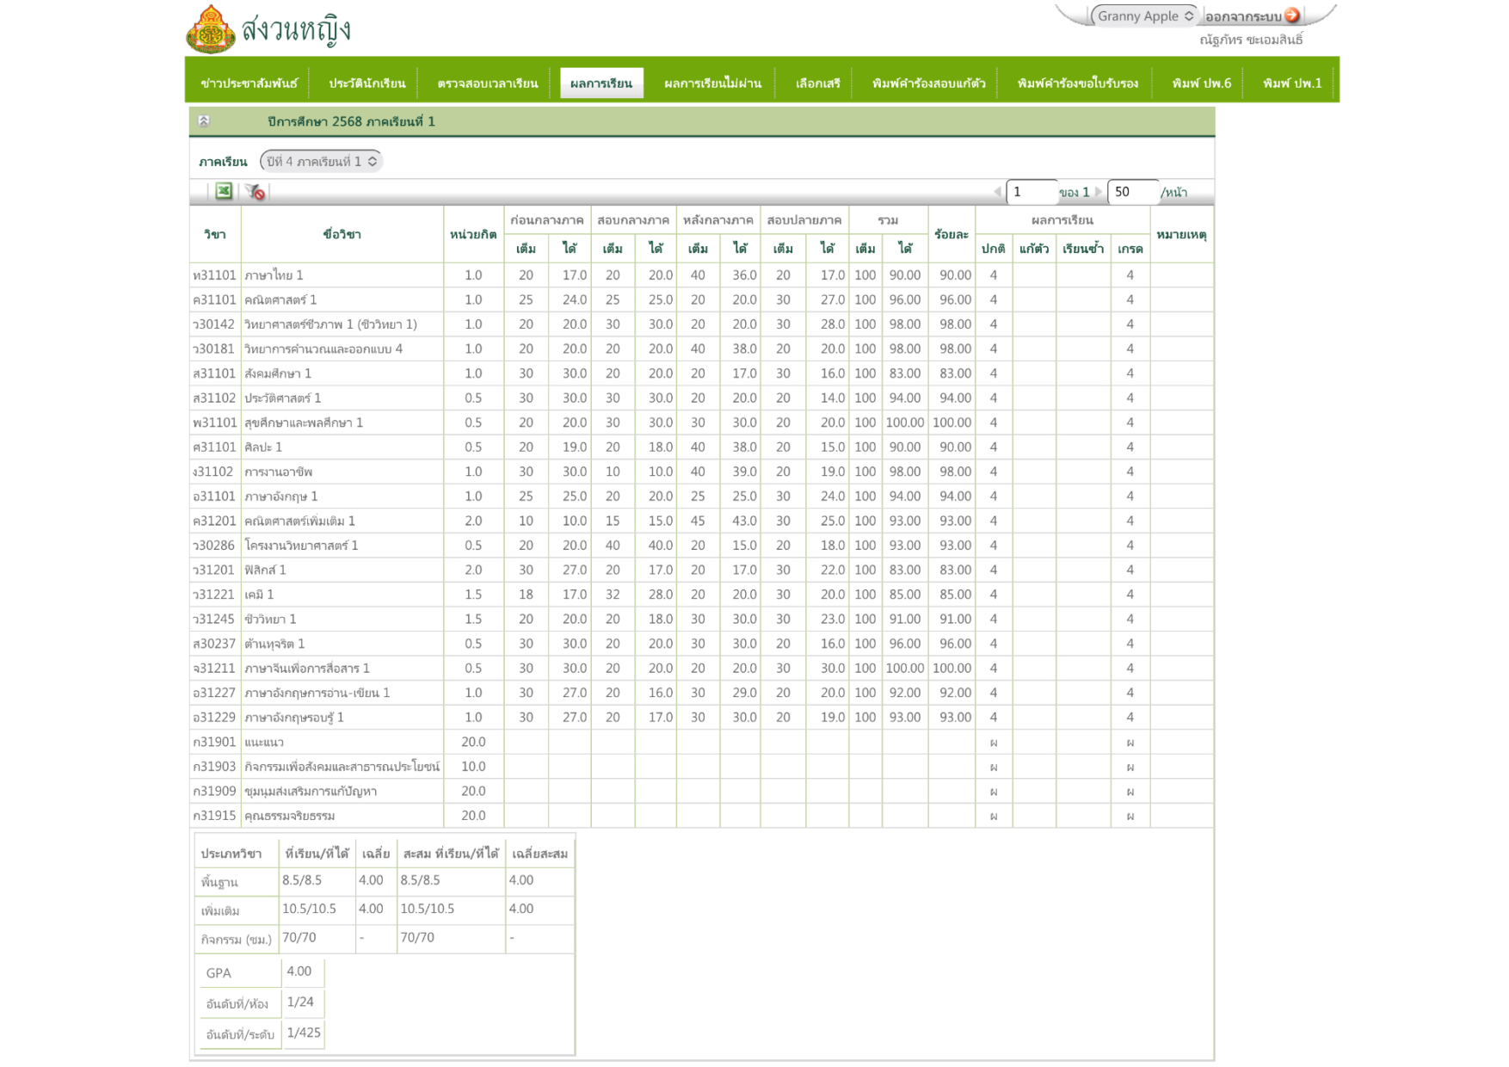Image resolution: width=1509 pixels, height=1067 pixels.
Task: Open the Granny Apple theme dropdown
Action: tap(1145, 15)
